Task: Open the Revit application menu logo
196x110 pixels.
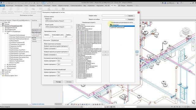Action: (1, 3)
